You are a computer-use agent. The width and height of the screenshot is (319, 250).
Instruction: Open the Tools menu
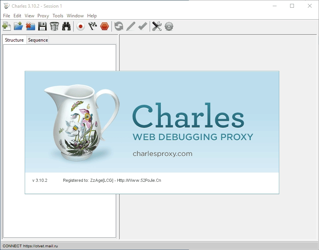(58, 16)
